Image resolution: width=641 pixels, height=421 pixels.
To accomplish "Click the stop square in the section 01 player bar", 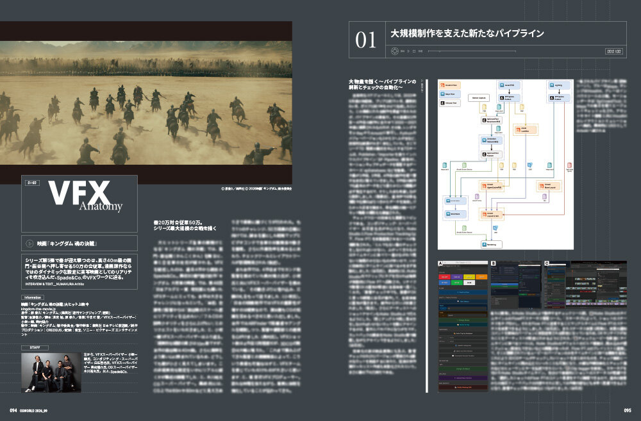I will [414, 51].
